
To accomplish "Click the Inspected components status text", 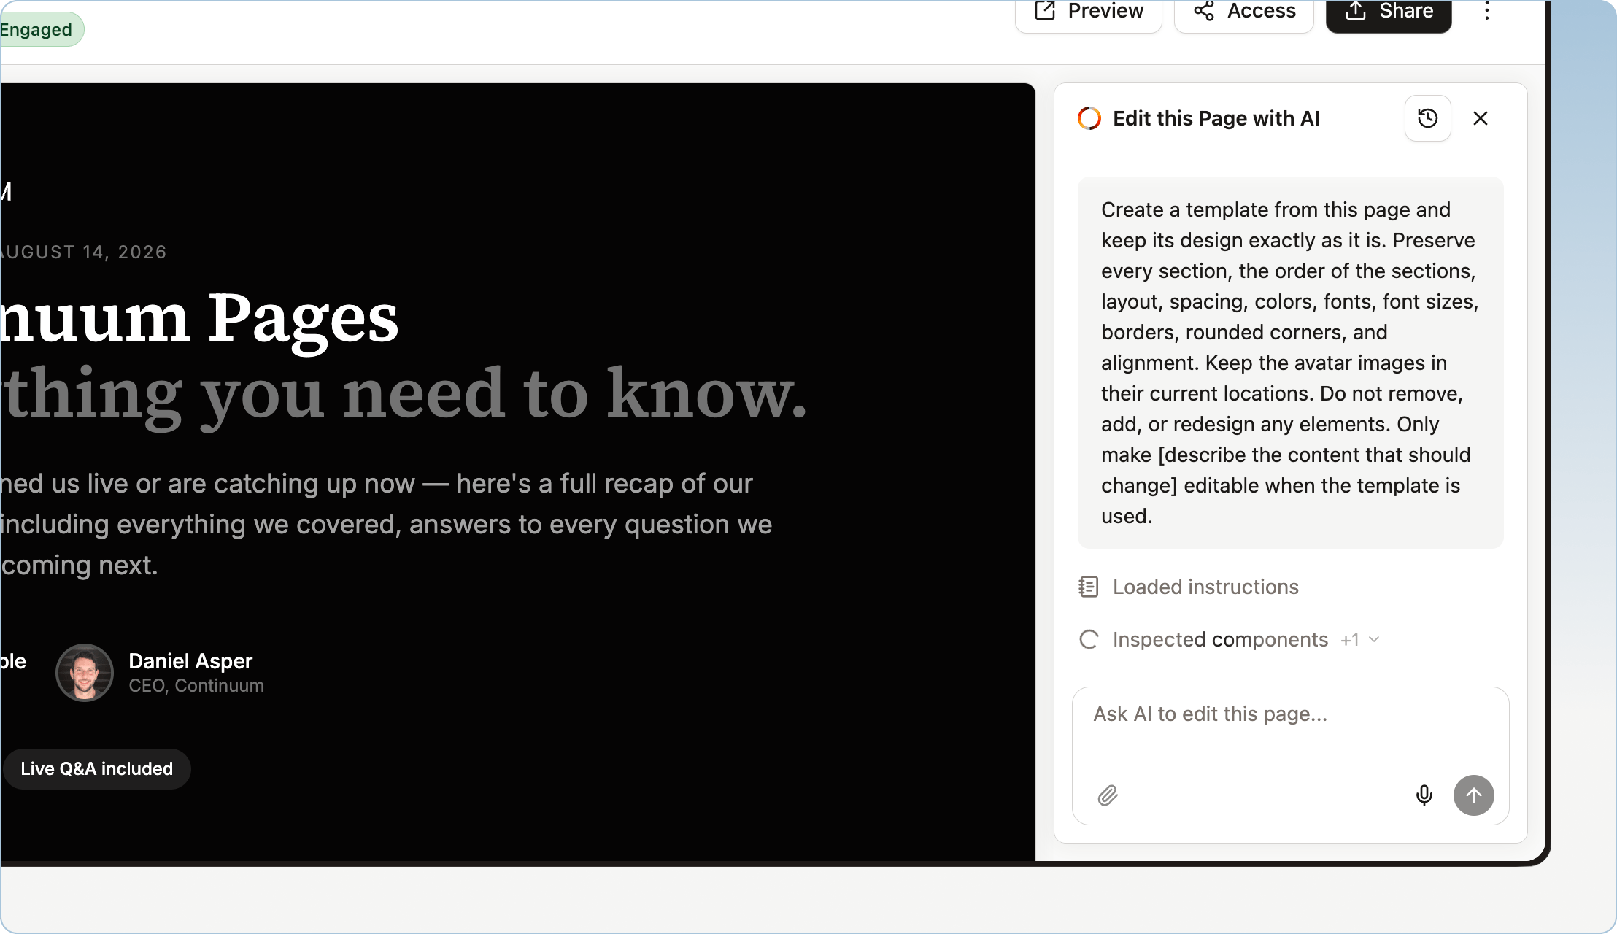I will pyautogui.click(x=1220, y=640).
